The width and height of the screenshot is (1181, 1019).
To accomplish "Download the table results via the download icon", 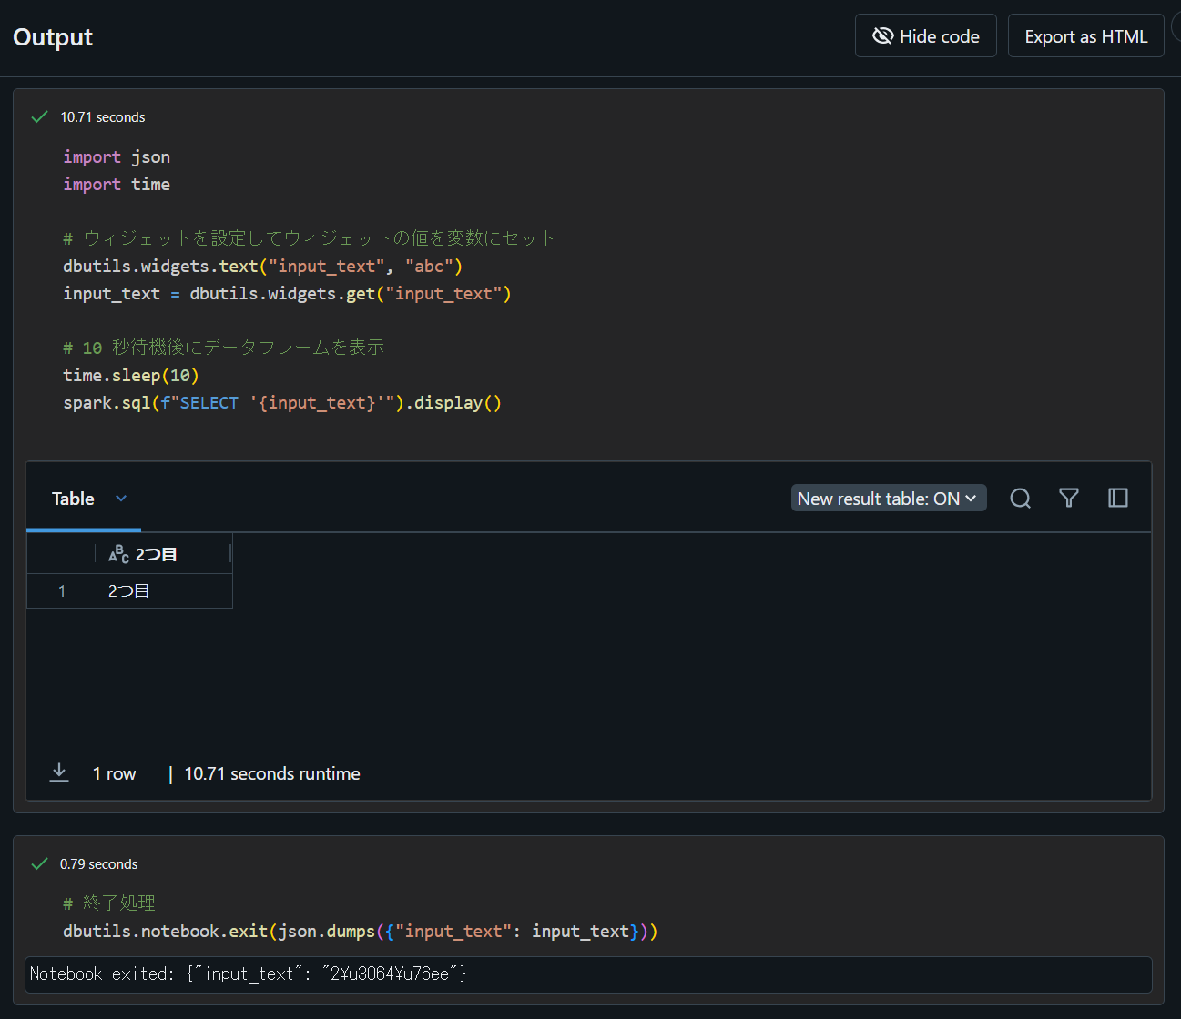I will pos(58,772).
